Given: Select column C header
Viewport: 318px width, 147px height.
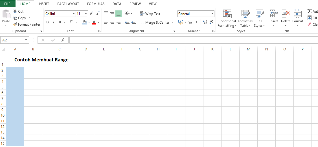Looking at the screenshot, I should pyautogui.click(x=60, y=49).
